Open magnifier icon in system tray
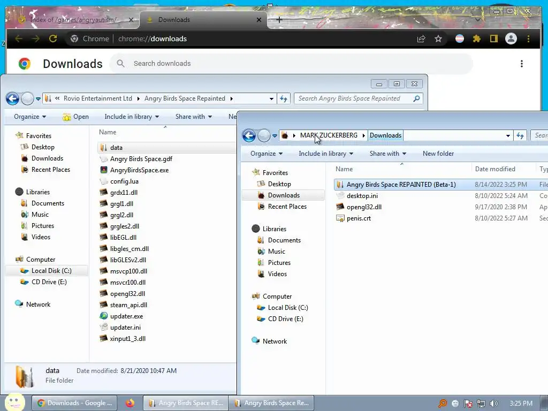The image size is (548, 411). [x=443, y=404]
